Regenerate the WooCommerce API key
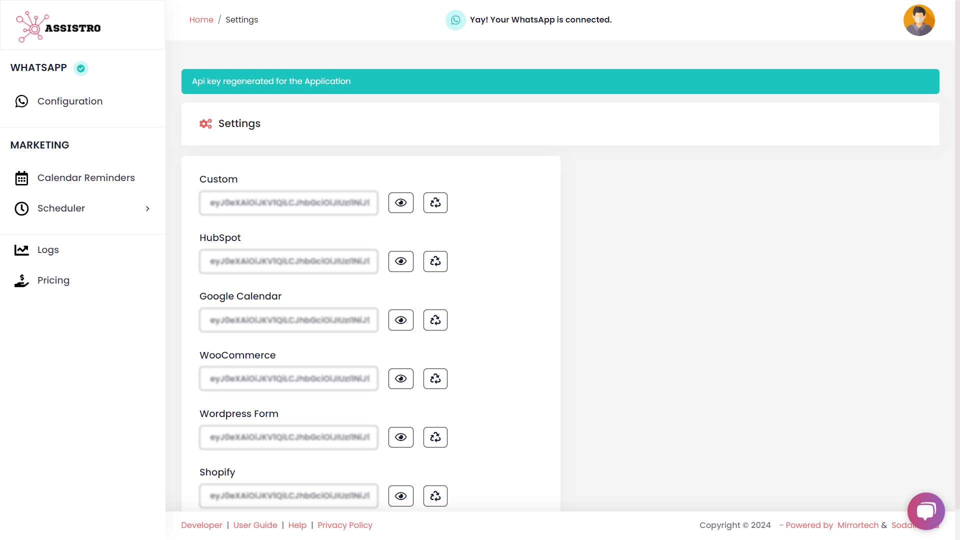 coord(435,378)
